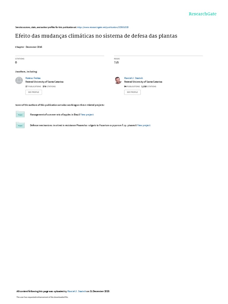This screenshot has width=228, height=304.
Task: Click Marciel J. Stadnik uploader link at bottom
Action: (x=77, y=291)
